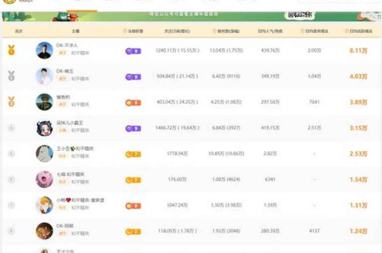Open avatar in the 2.53万 row

point(44,154)
